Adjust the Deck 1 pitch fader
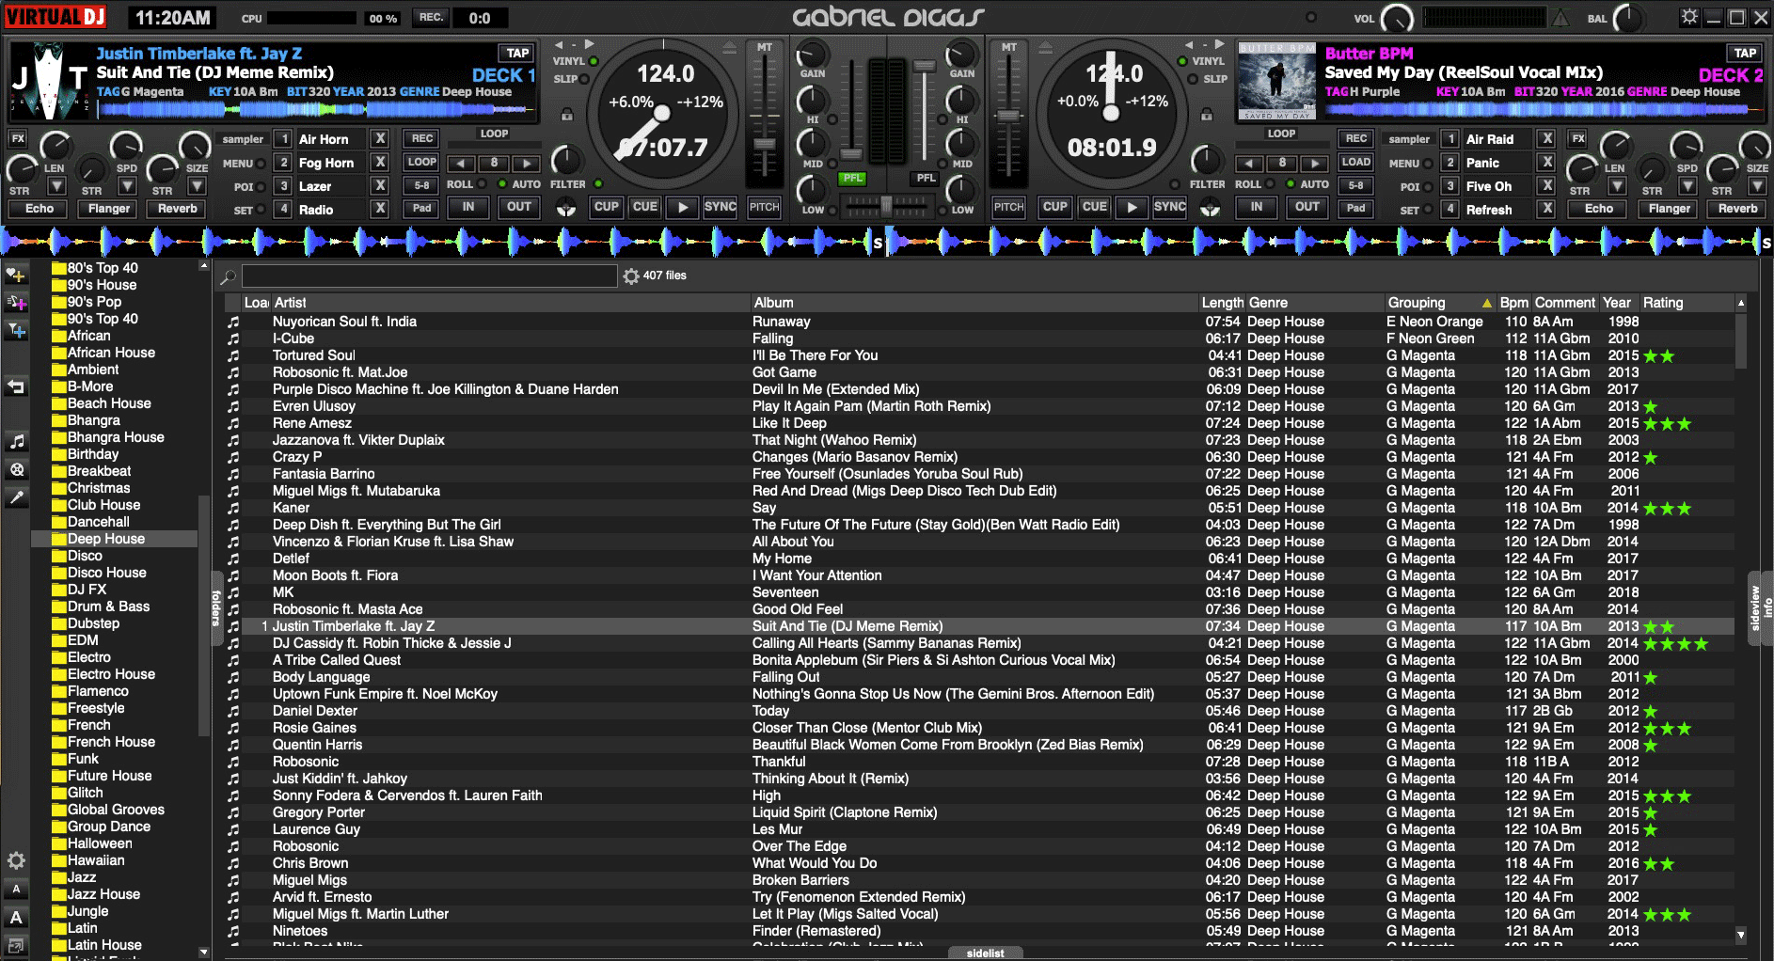Viewport: 1774px width, 961px height. (x=765, y=145)
